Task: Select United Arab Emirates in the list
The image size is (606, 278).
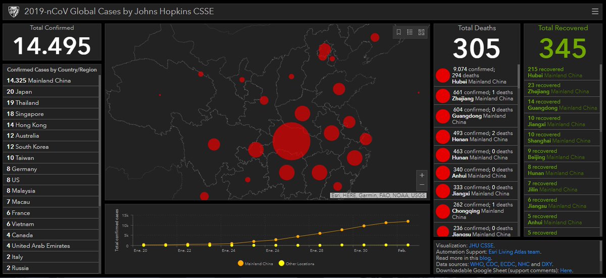Action: [50, 246]
